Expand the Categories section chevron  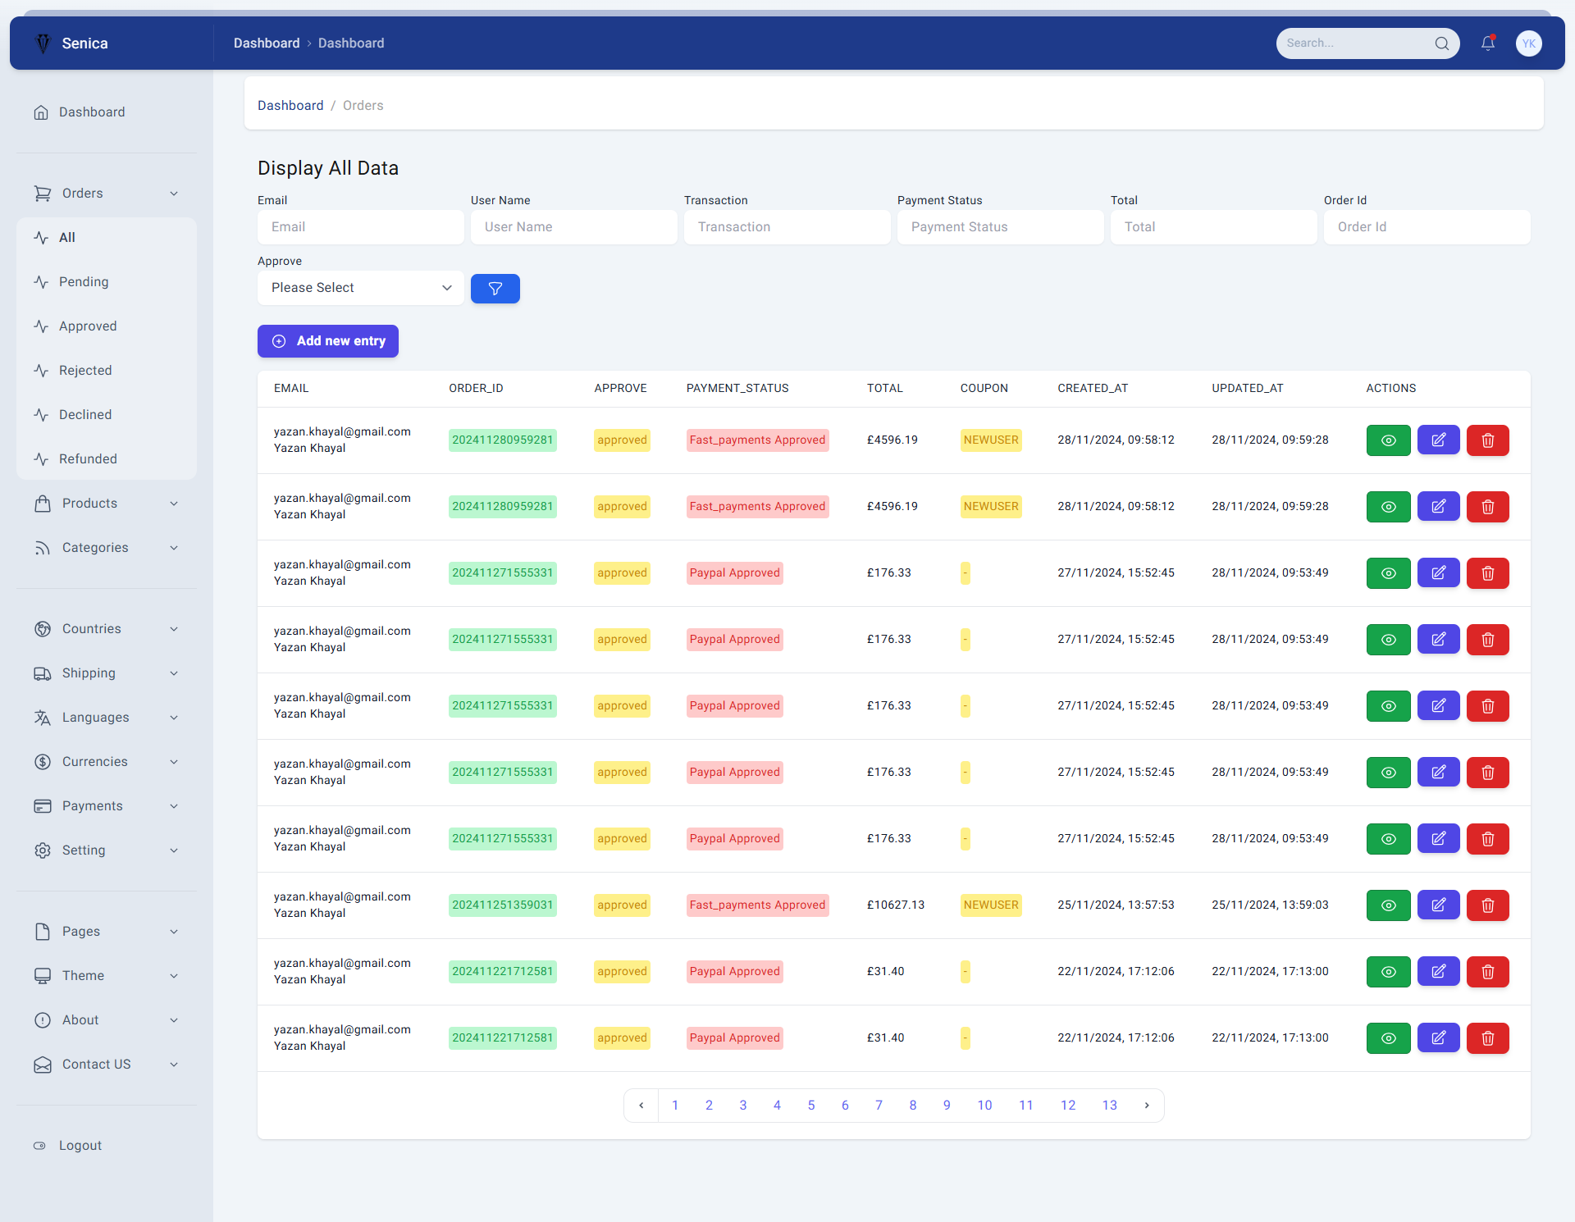tap(174, 548)
